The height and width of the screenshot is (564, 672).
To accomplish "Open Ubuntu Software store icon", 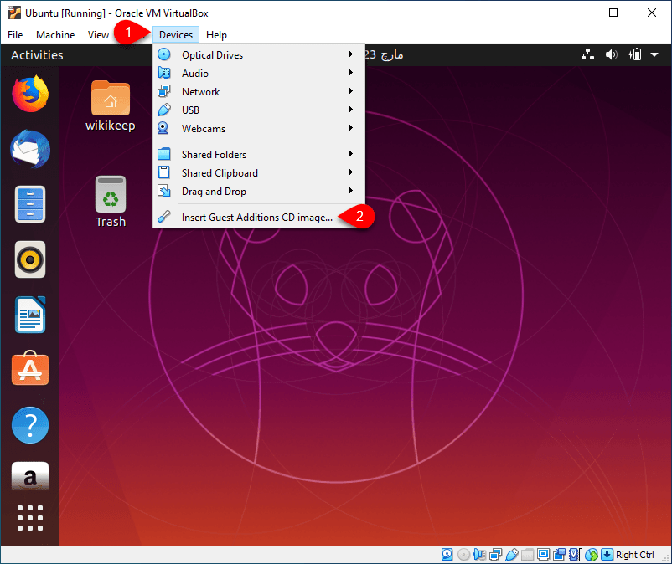I will pos(30,368).
